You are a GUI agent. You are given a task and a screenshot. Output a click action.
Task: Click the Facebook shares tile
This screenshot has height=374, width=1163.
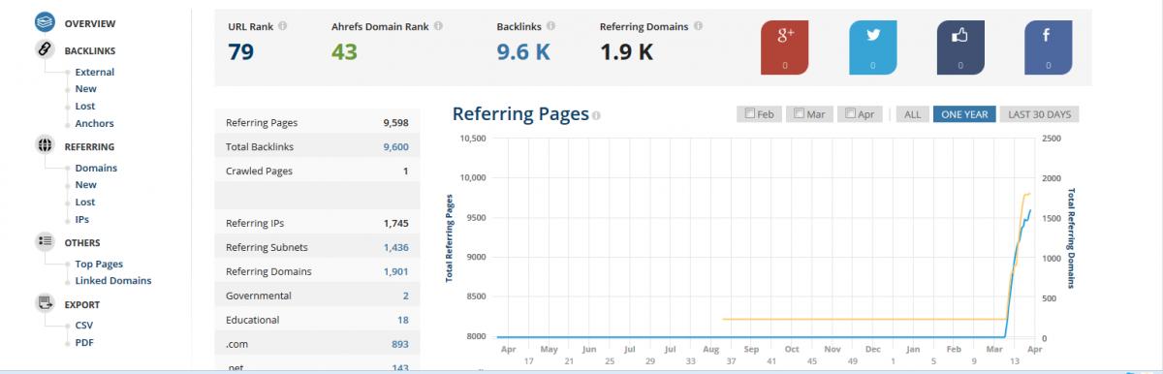[x=1048, y=47]
